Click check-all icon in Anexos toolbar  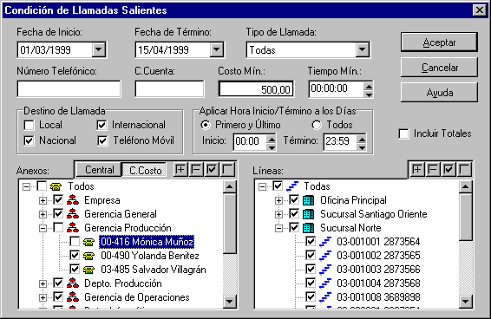[x=212, y=170]
